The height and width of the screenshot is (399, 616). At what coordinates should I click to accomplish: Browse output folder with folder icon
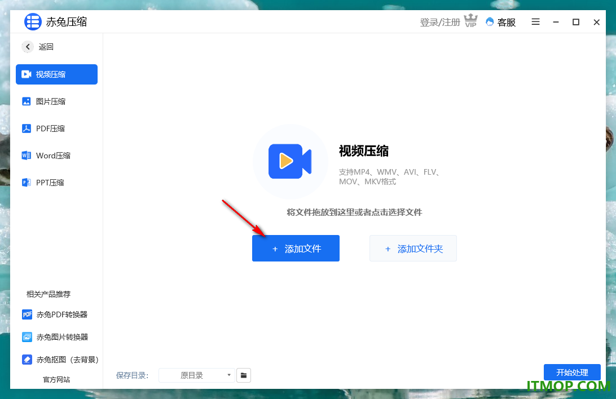tap(244, 375)
